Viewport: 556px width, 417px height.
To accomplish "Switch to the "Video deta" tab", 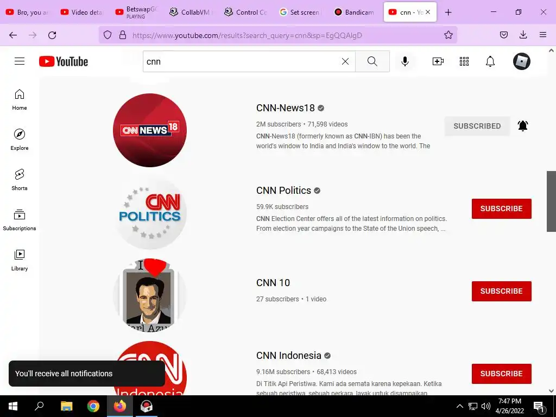I will (83, 12).
